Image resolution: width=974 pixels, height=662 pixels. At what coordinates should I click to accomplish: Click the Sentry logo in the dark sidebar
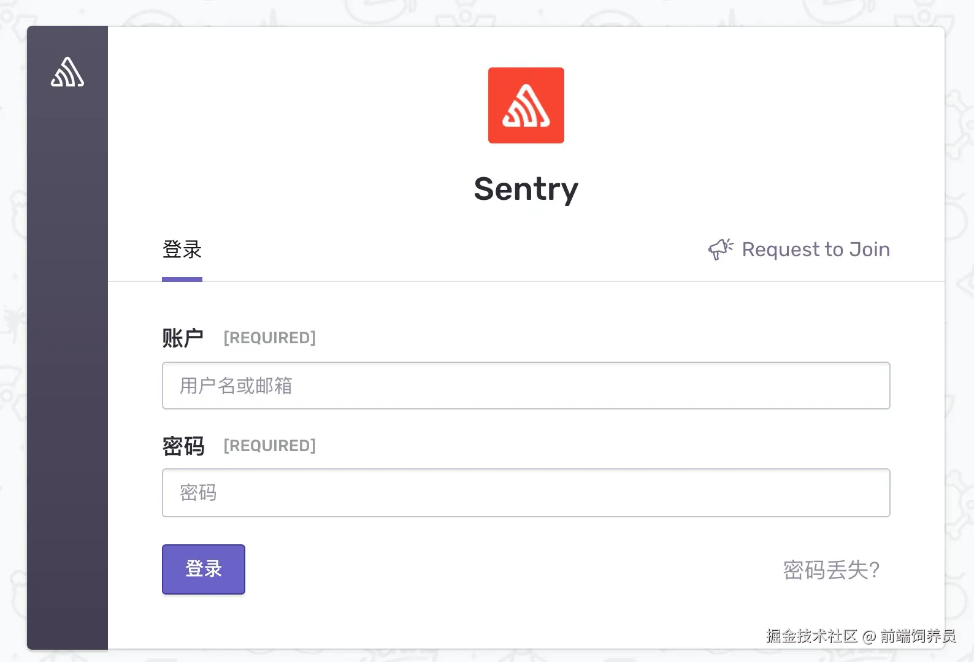pyautogui.click(x=67, y=72)
